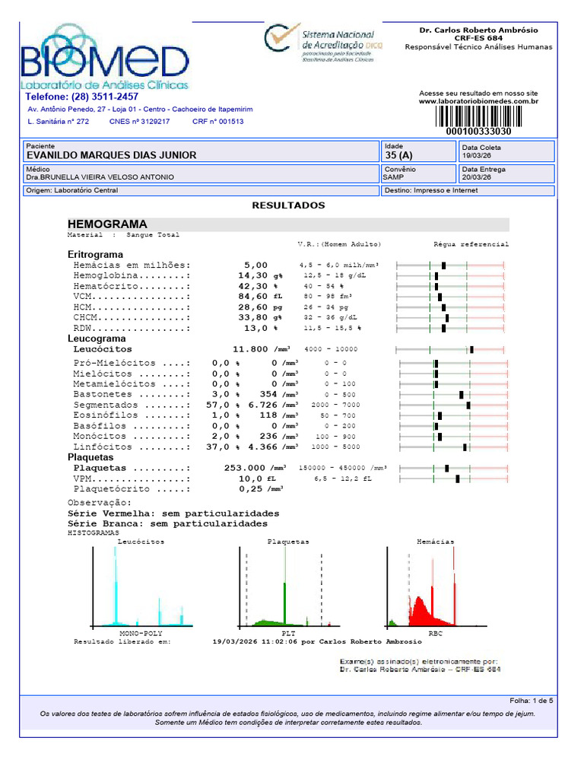Select the Idade 35 (A) field
The height and width of the screenshot is (779, 584).
(419, 151)
